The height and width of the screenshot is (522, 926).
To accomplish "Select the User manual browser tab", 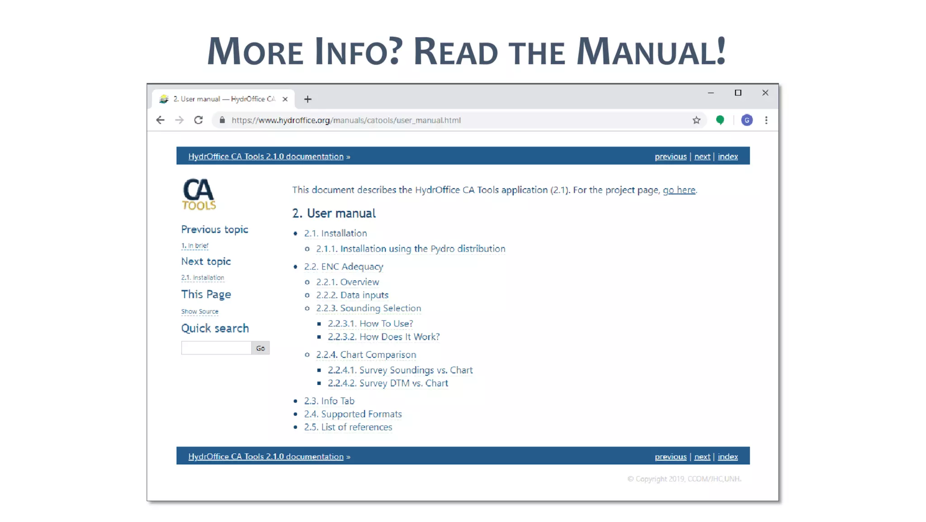I will (224, 99).
